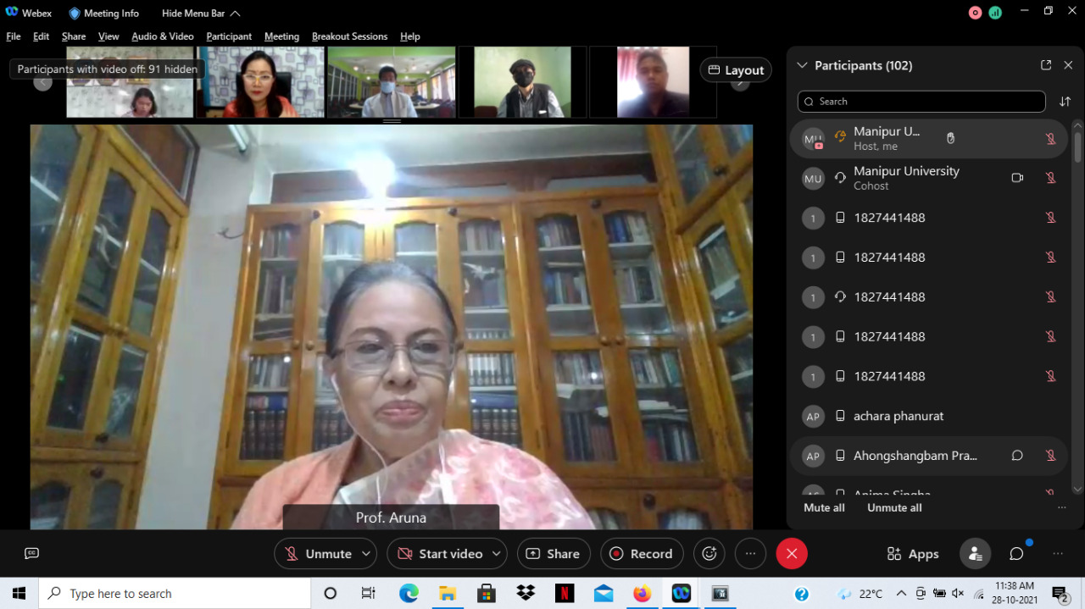Click the raised hand icon in host row
The width and height of the screenshot is (1085, 609).
coord(950,138)
